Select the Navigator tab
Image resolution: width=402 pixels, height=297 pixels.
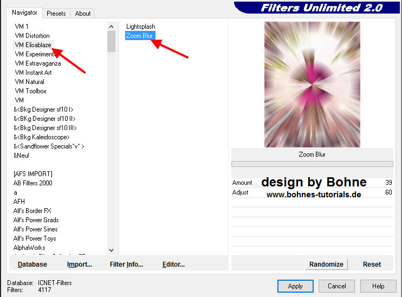tap(24, 12)
